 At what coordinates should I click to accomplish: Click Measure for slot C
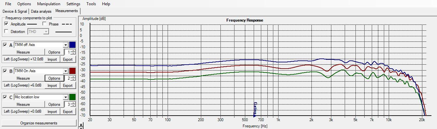pos(23,105)
